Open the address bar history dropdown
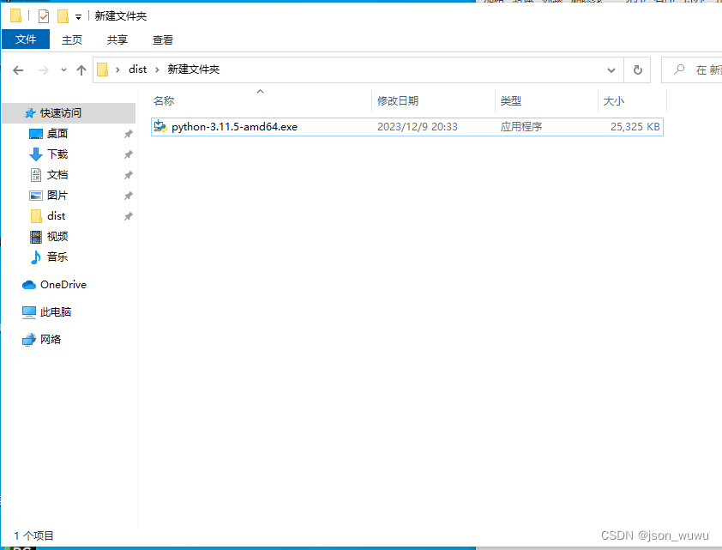Image resolution: width=722 pixels, height=550 pixels. pos(611,70)
